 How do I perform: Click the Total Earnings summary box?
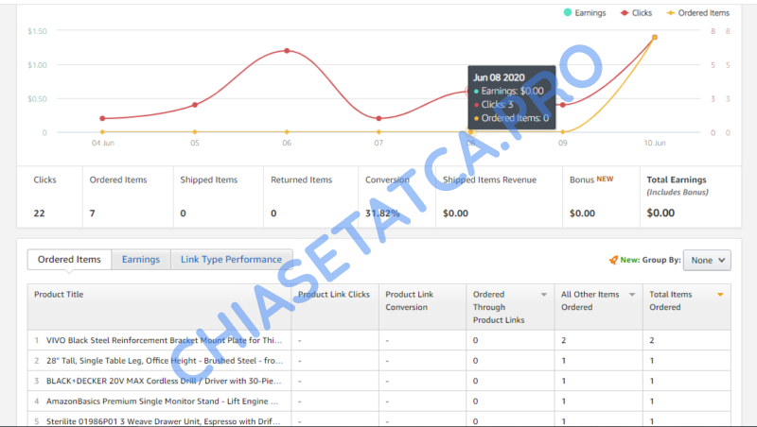(691, 196)
